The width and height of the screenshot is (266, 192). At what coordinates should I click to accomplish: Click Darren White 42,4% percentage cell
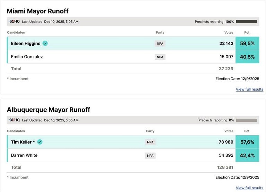(247, 155)
